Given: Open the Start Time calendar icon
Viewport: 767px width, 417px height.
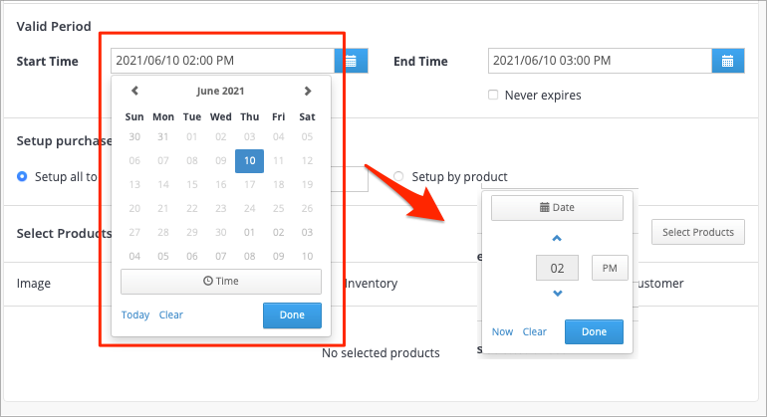Looking at the screenshot, I should pos(352,61).
